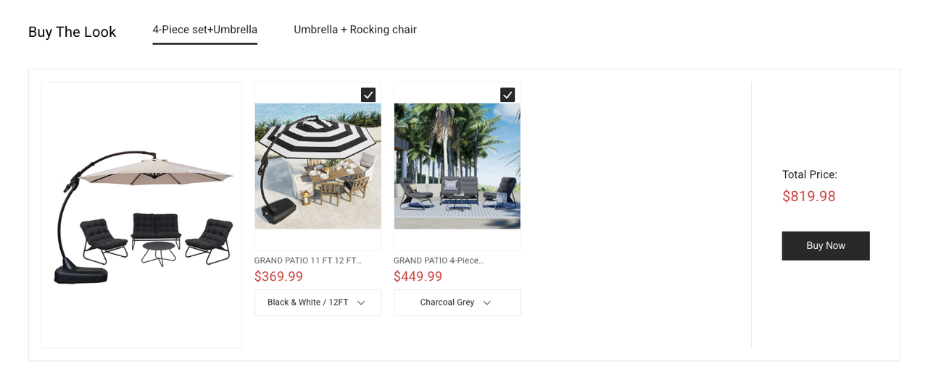
Task: Click the Buy The Look heading
Action: point(72,32)
